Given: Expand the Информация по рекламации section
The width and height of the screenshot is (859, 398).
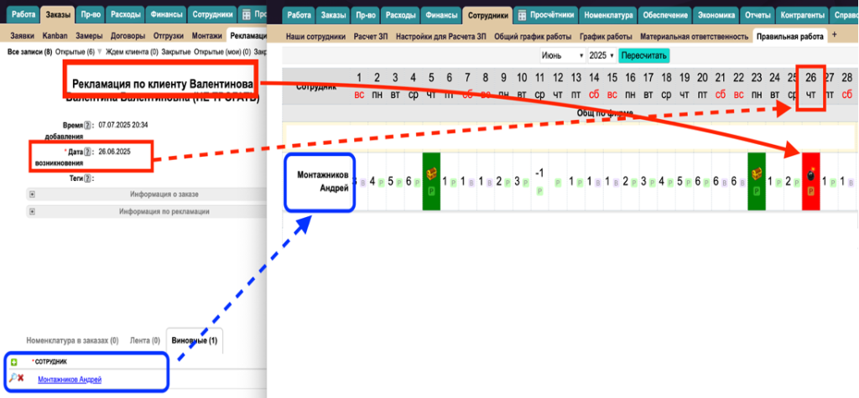Looking at the screenshot, I should click(32, 212).
